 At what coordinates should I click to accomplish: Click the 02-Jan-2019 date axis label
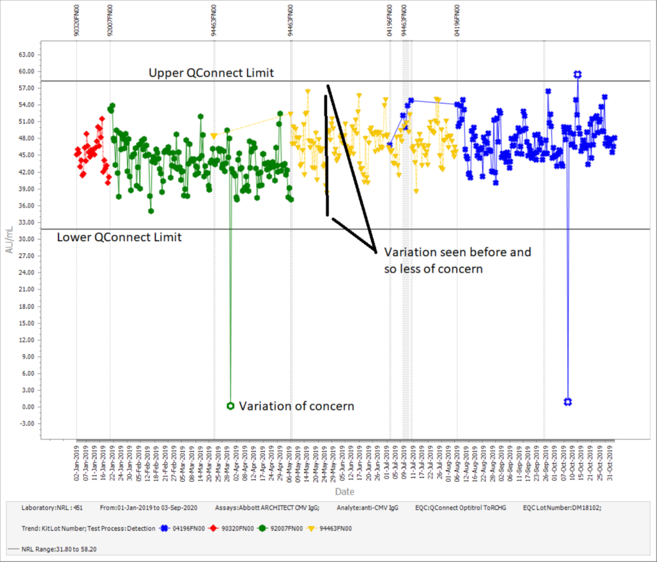pyautogui.click(x=77, y=462)
